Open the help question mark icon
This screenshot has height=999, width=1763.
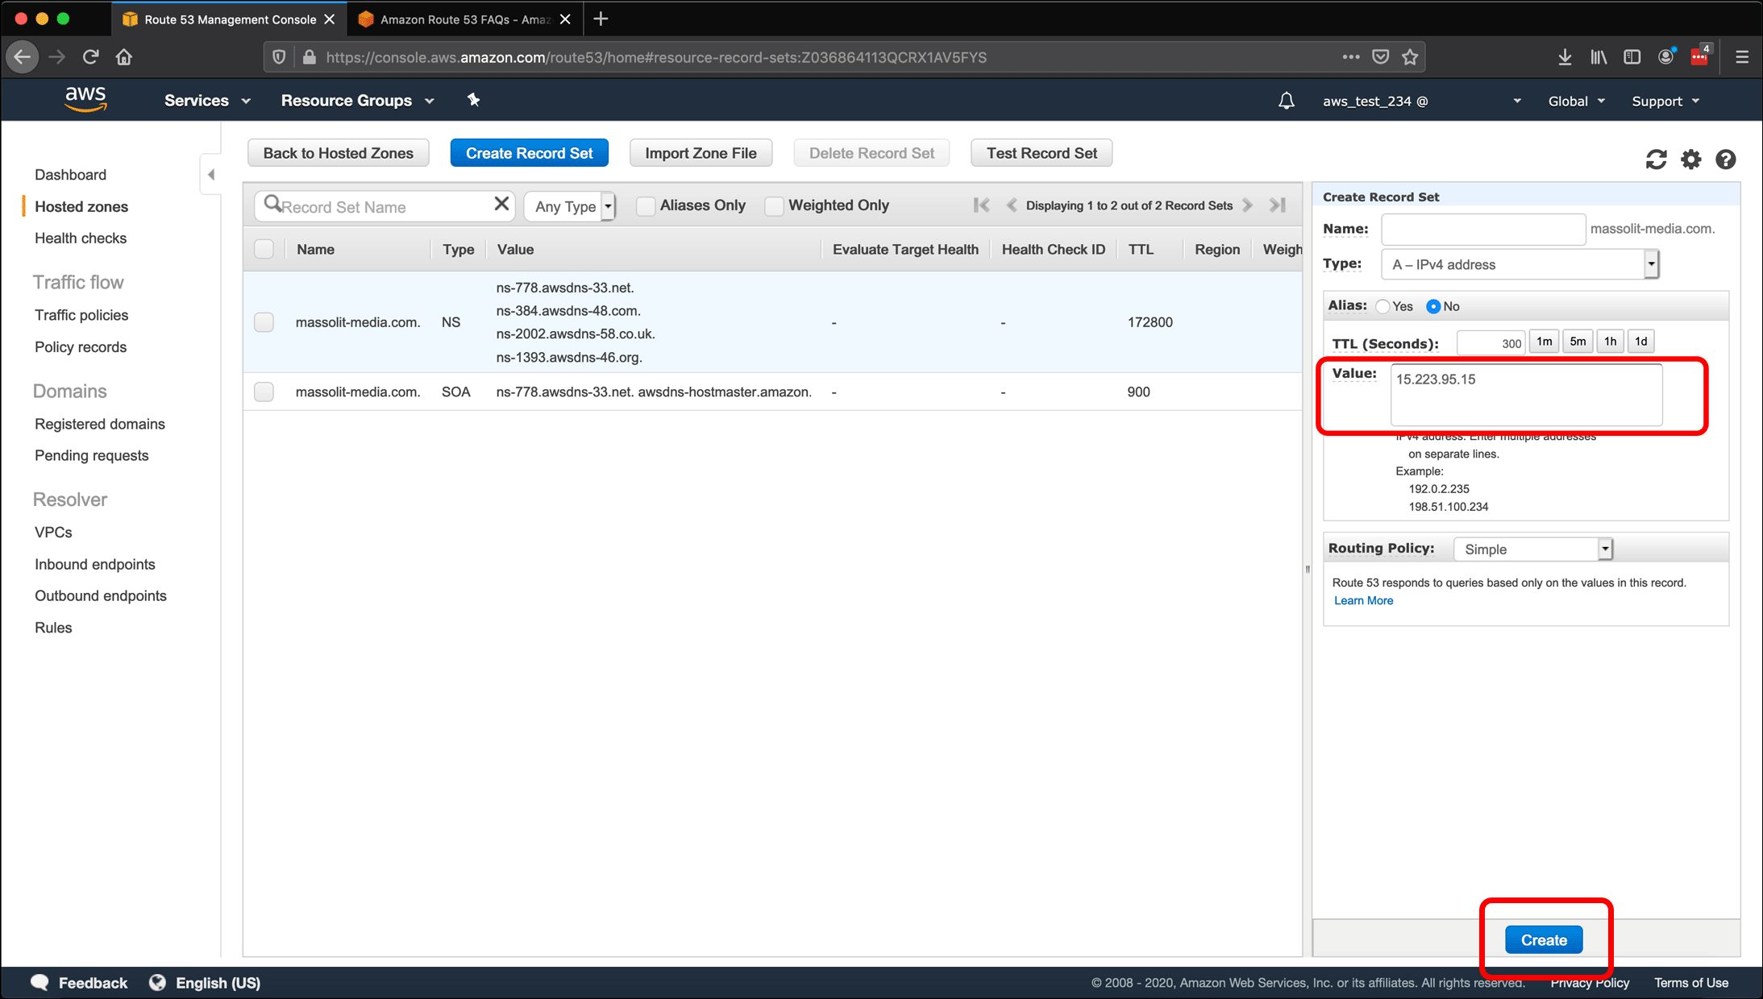pos(1725,160)
